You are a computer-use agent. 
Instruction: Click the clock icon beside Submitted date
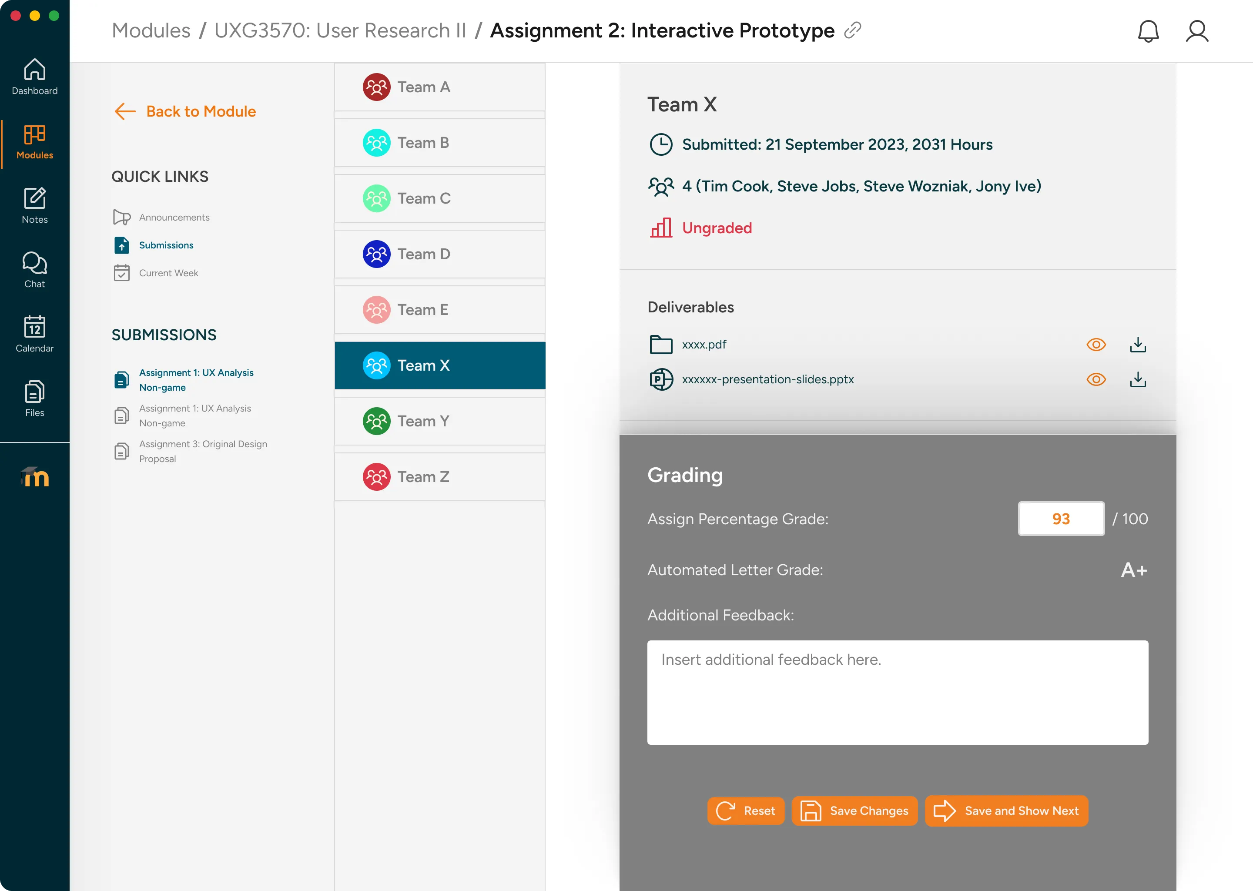point(661,144)
